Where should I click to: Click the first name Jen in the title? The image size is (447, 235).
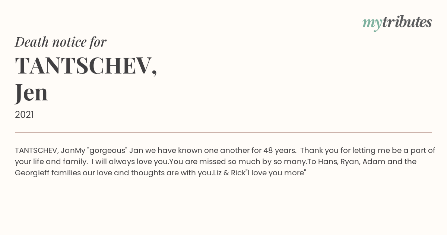coord(31,93)
